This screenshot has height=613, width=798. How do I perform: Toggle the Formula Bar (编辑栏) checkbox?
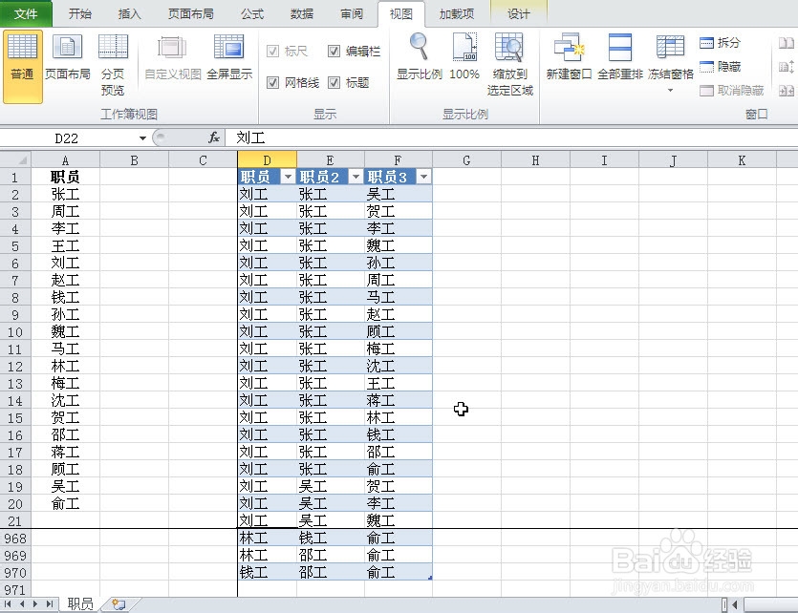pos(334,51)
